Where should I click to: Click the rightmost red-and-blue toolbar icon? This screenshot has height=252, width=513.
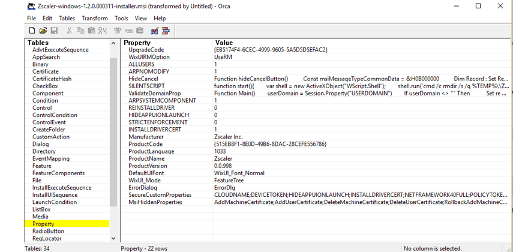(166, 31)
